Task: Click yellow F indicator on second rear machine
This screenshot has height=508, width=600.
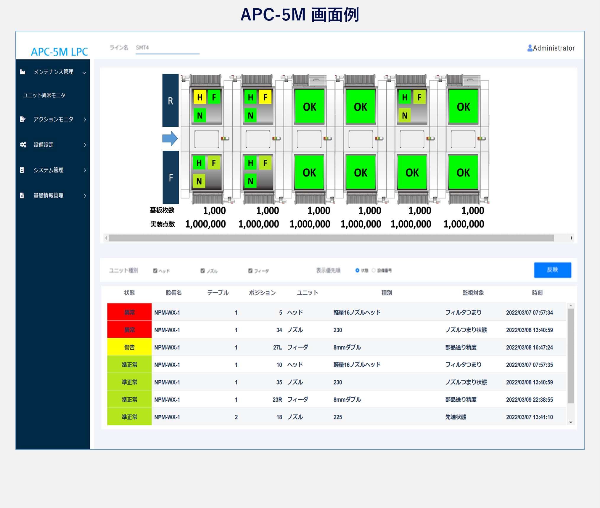Action: tap(265, 97)
